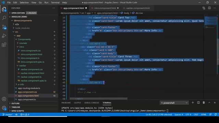Collapse the ANGULAR_DEMO root folder

coord(19,17)
